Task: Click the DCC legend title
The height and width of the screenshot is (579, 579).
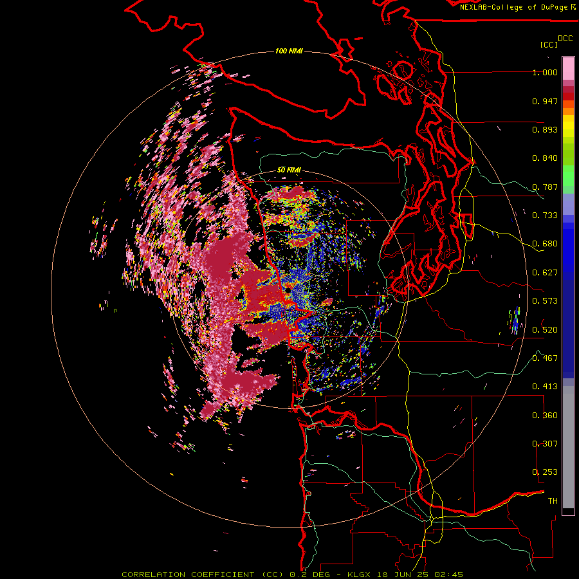Action: (x=565, y=39)
